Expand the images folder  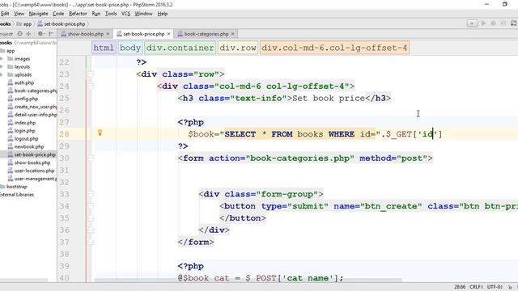click(2, 59)
